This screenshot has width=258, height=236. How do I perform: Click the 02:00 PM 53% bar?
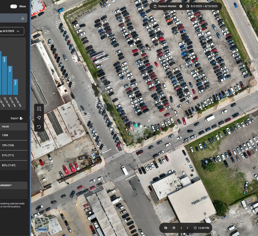(10, 81)
